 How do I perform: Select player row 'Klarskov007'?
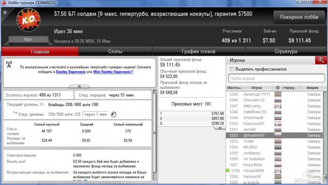click(275, 124)
